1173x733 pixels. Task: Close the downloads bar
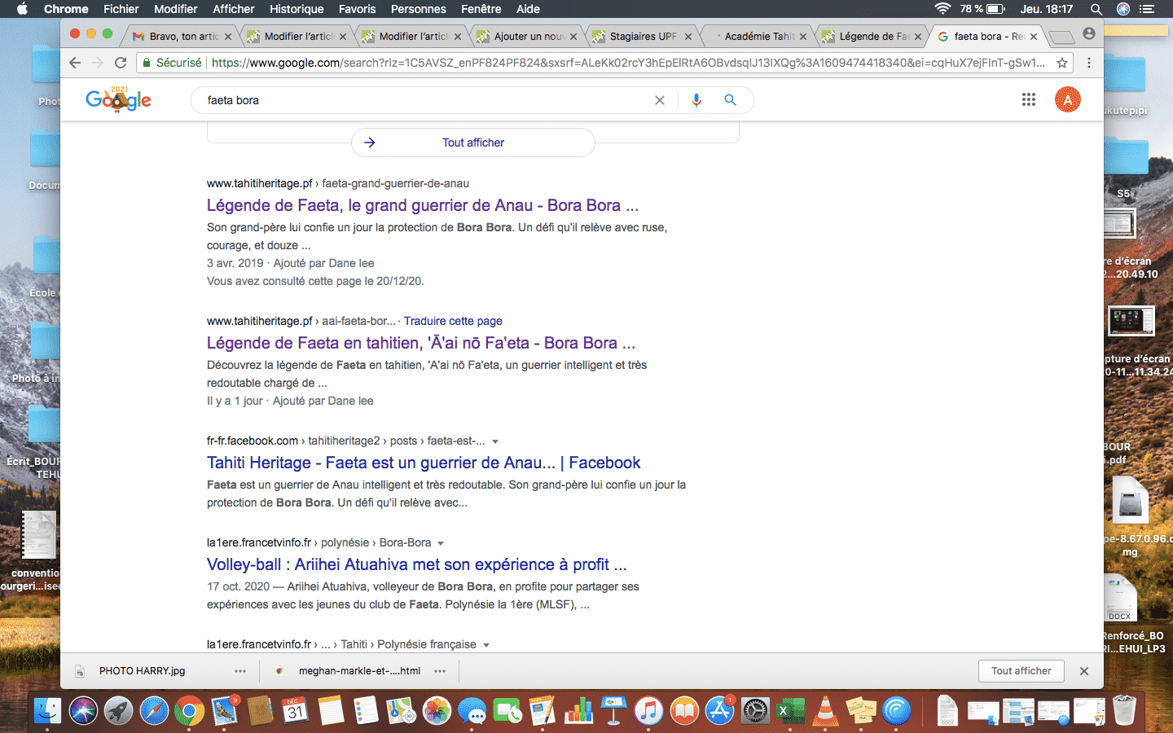tap(1084, 671)
